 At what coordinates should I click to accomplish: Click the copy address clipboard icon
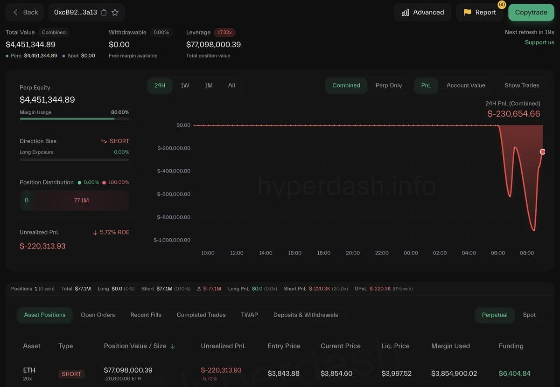pos(104,13)
